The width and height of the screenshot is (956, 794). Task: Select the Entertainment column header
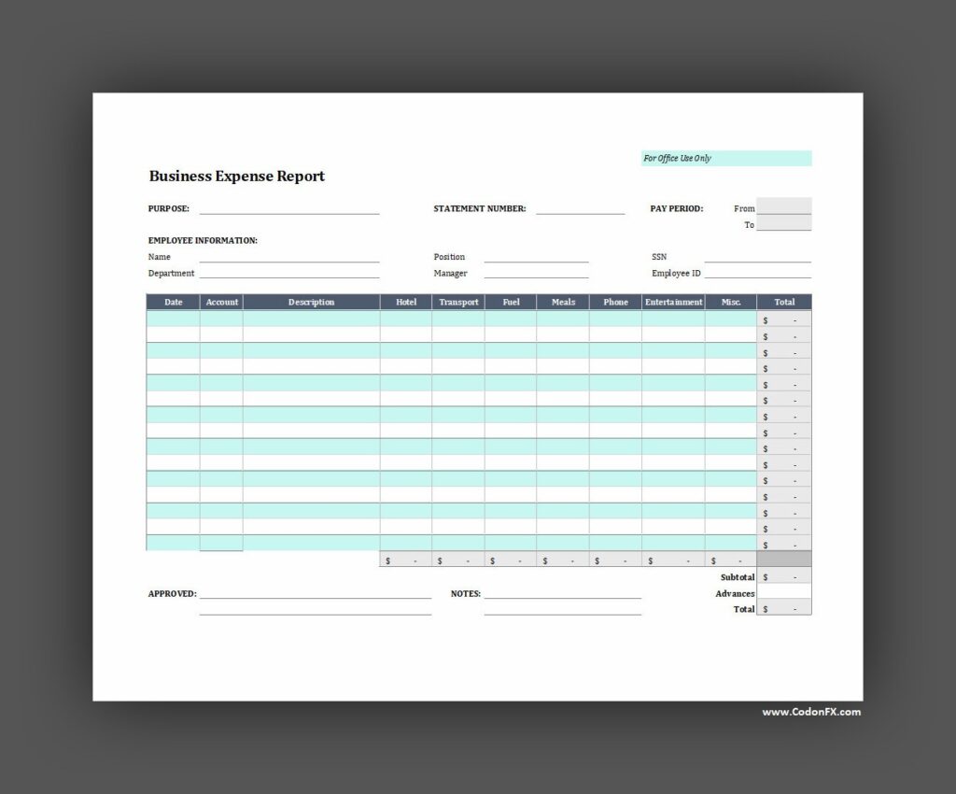673,302
